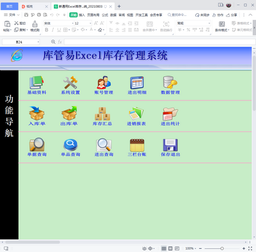Toggle Italic formatting

tap(52, 30)
